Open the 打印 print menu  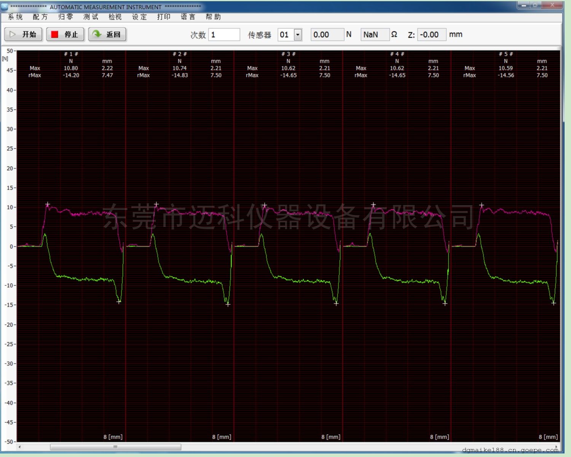point(164,17)
